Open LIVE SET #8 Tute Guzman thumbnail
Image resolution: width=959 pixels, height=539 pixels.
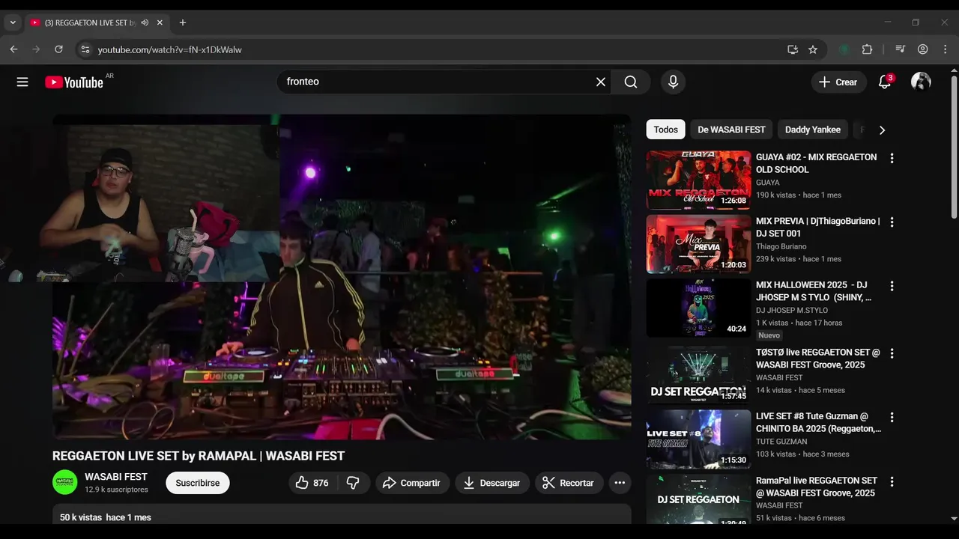point(698,439)
